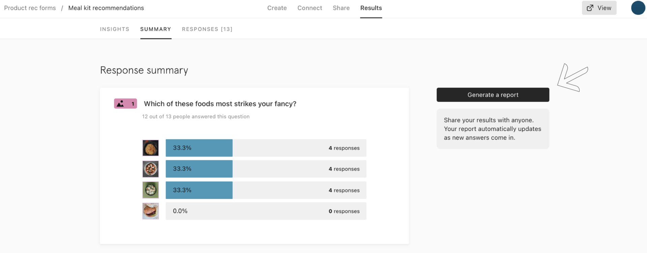Click the picture choice question type badge
Screen dimensions: 647x253
click(x=125, y=104)
